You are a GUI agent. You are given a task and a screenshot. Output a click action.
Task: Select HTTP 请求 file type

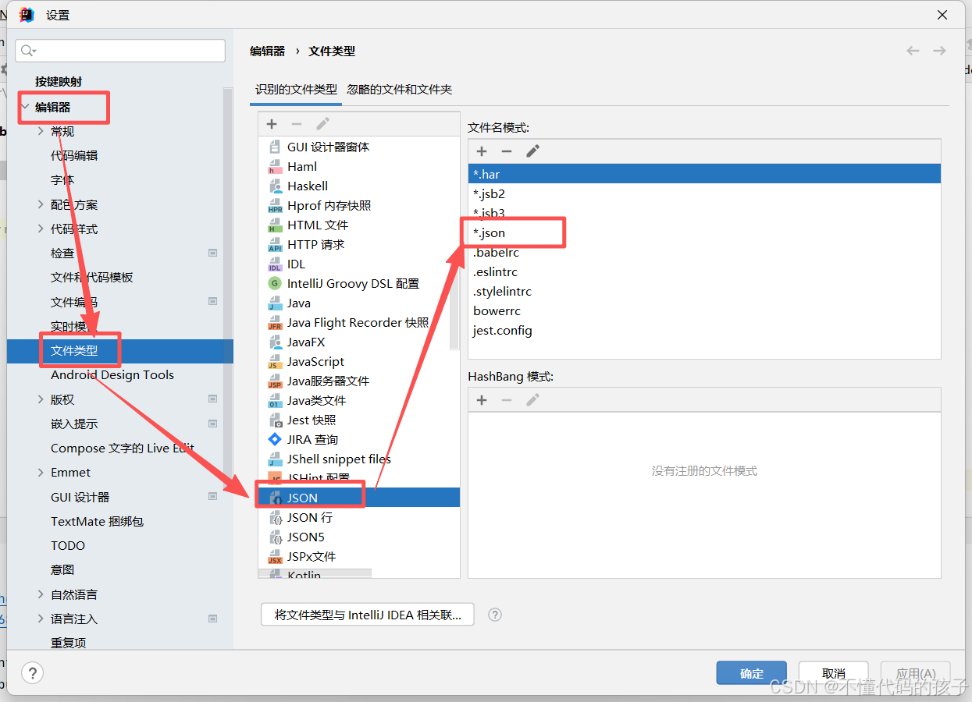point(358,244)
